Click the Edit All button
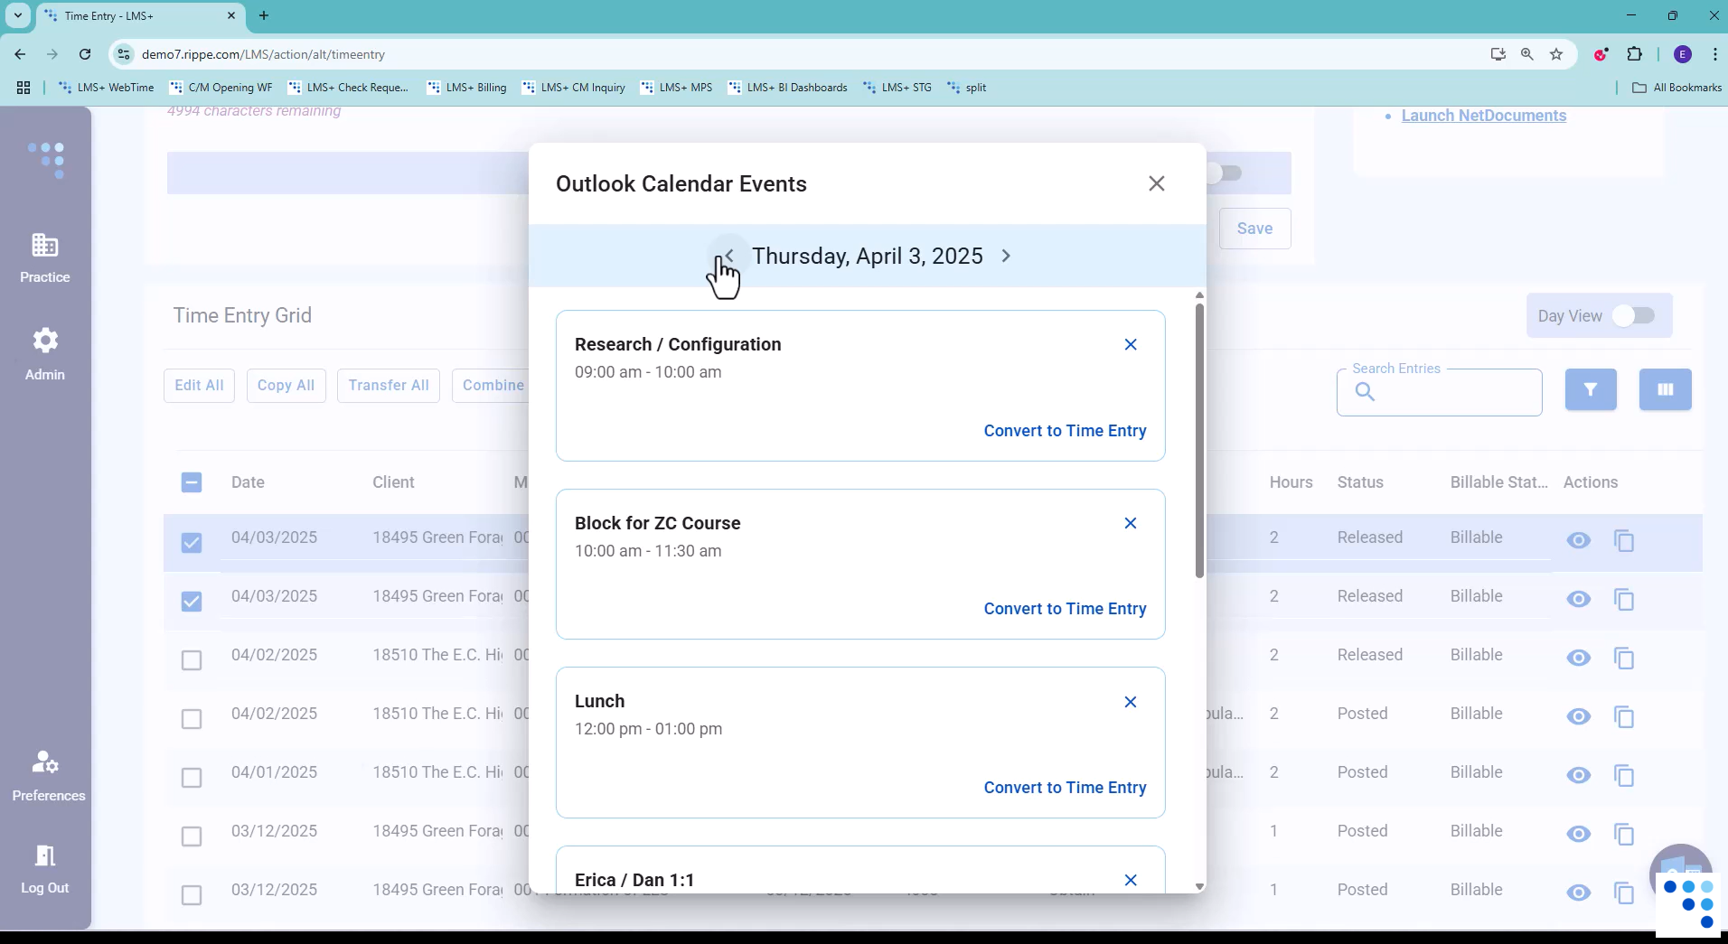The image size is (1728, 944). 199,386
